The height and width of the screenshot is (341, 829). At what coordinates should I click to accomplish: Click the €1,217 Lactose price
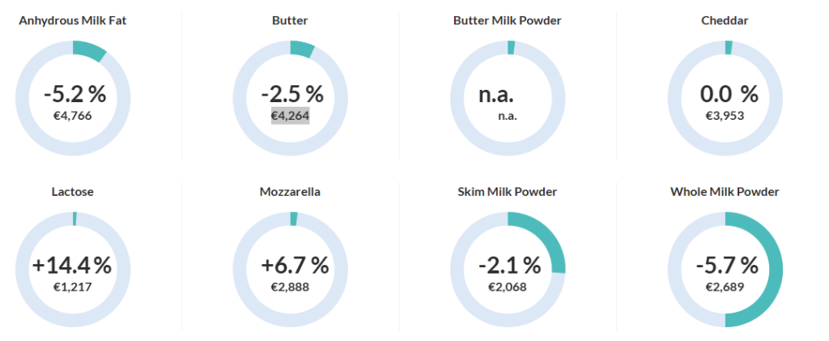tap(73, 287)
